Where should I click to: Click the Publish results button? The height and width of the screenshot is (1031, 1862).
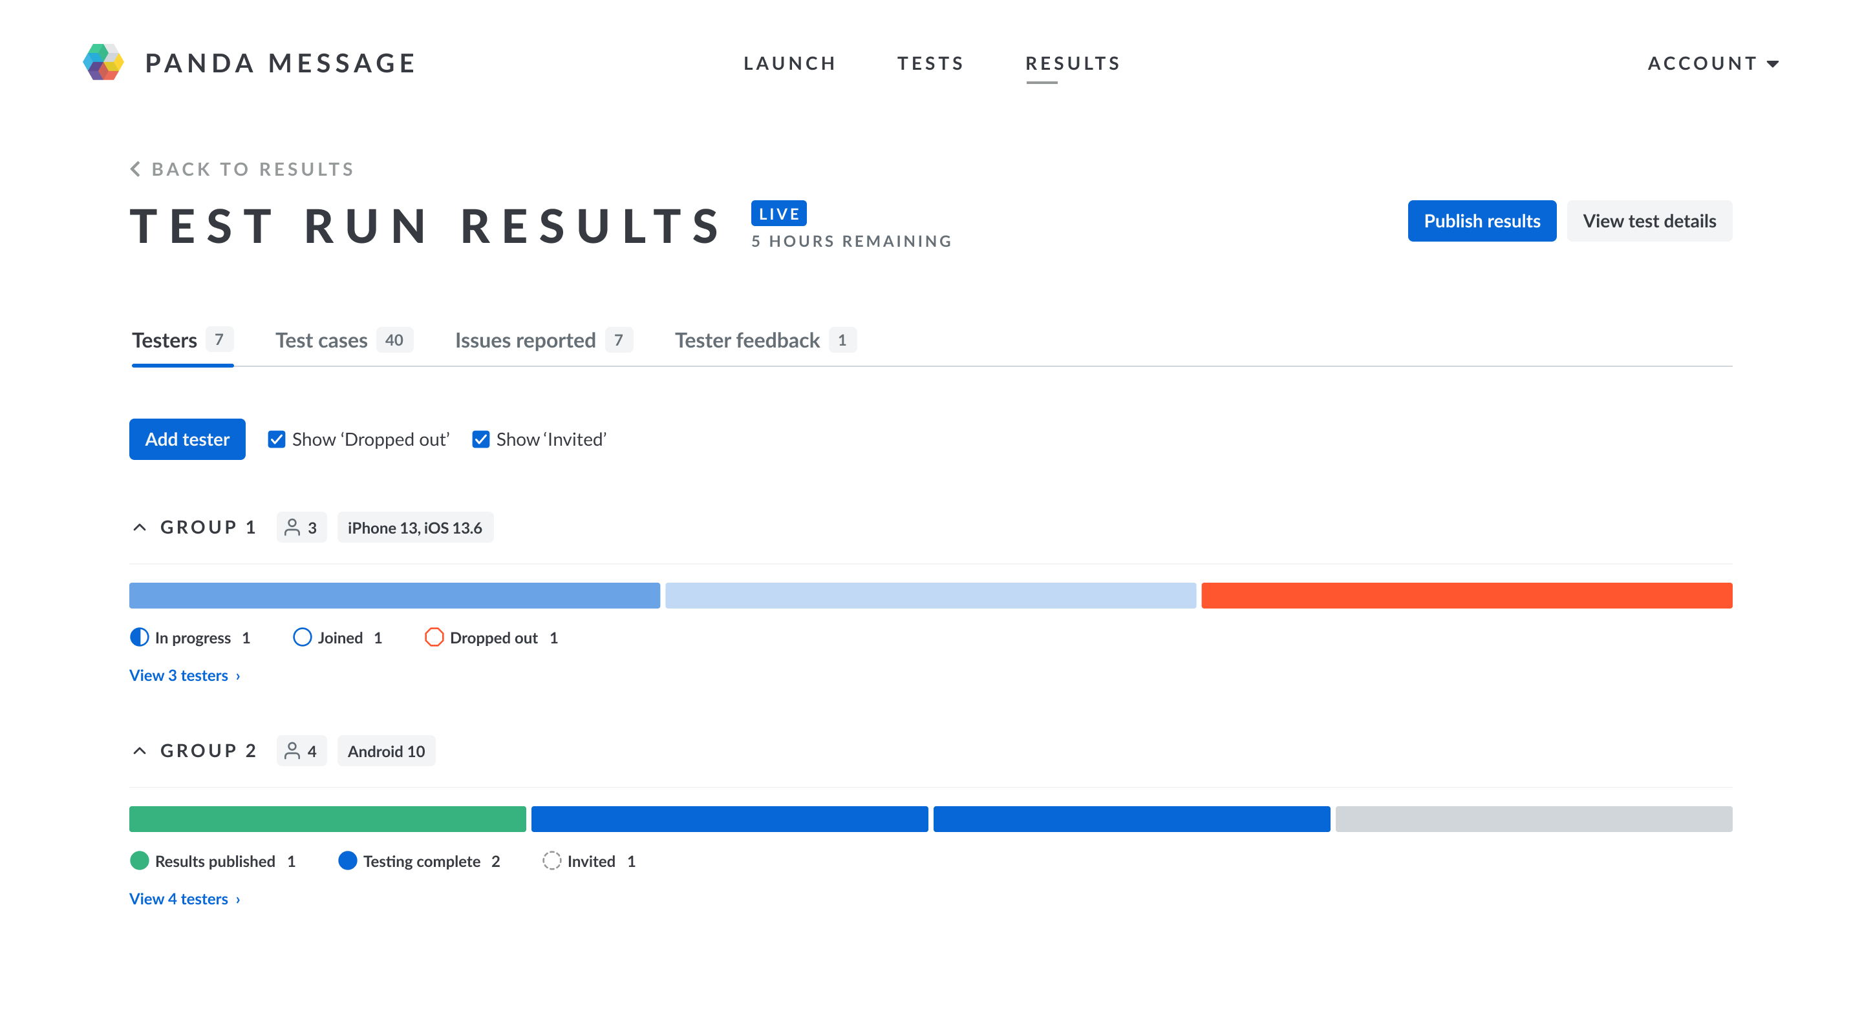coord(1482,221)
